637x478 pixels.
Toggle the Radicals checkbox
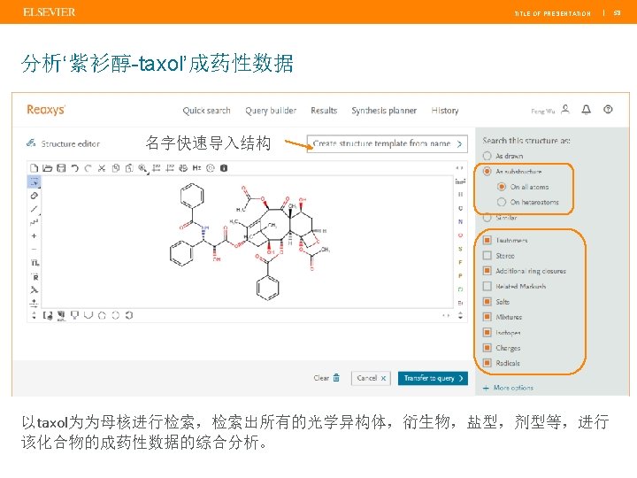pyautogui.click(x=487, y=363)
